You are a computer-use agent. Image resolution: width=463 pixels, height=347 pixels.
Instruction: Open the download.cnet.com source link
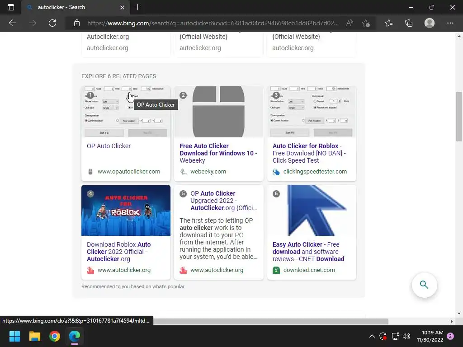point(309,270)
